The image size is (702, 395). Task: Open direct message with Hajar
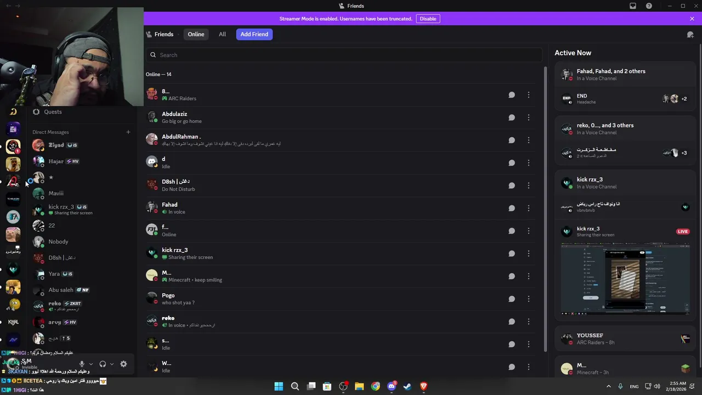tap(82, 161)
